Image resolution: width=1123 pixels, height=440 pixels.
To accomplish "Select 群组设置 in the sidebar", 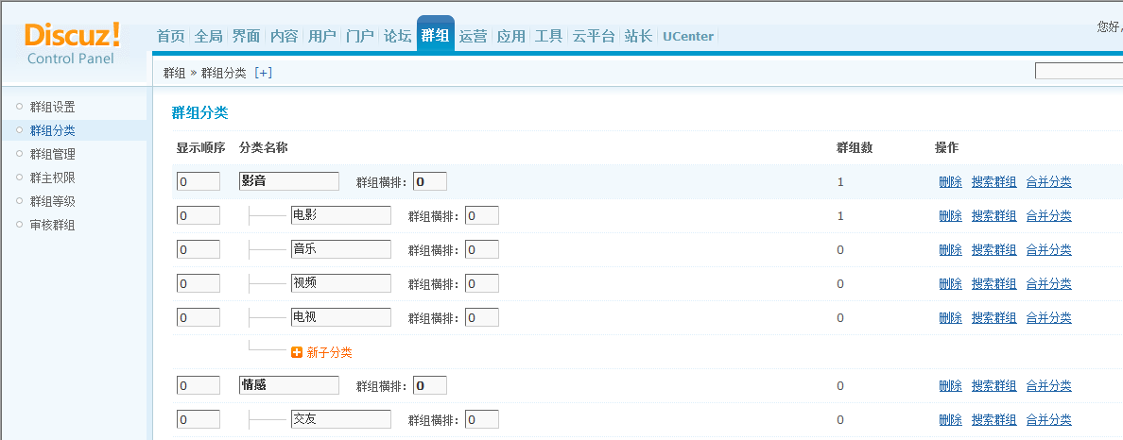I will coord(52,107).
